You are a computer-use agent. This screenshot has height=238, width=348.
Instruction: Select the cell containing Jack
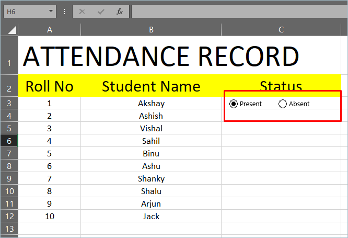tap(151, 216)
